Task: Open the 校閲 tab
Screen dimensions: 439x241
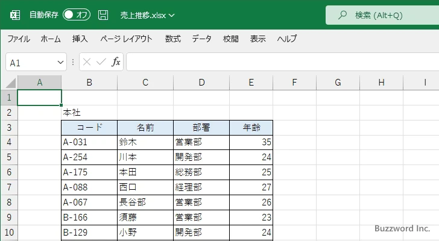Action: coord(231,39)
